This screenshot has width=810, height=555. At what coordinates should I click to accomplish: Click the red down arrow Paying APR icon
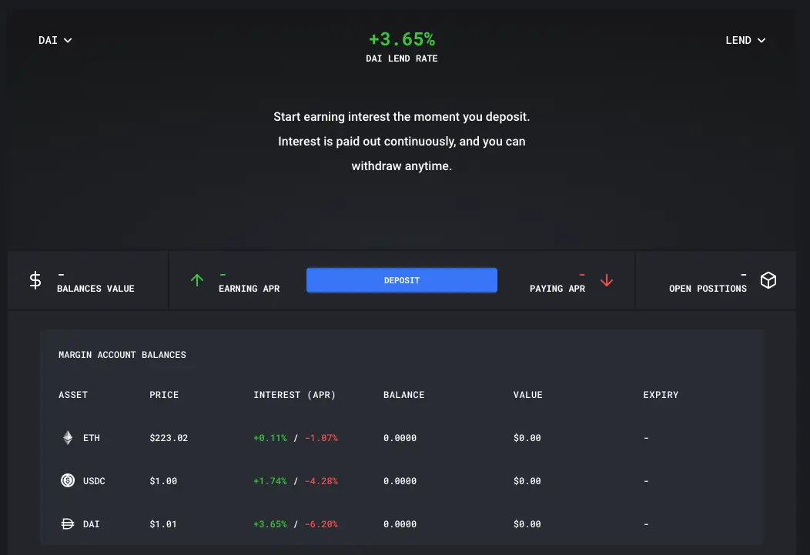607,280
